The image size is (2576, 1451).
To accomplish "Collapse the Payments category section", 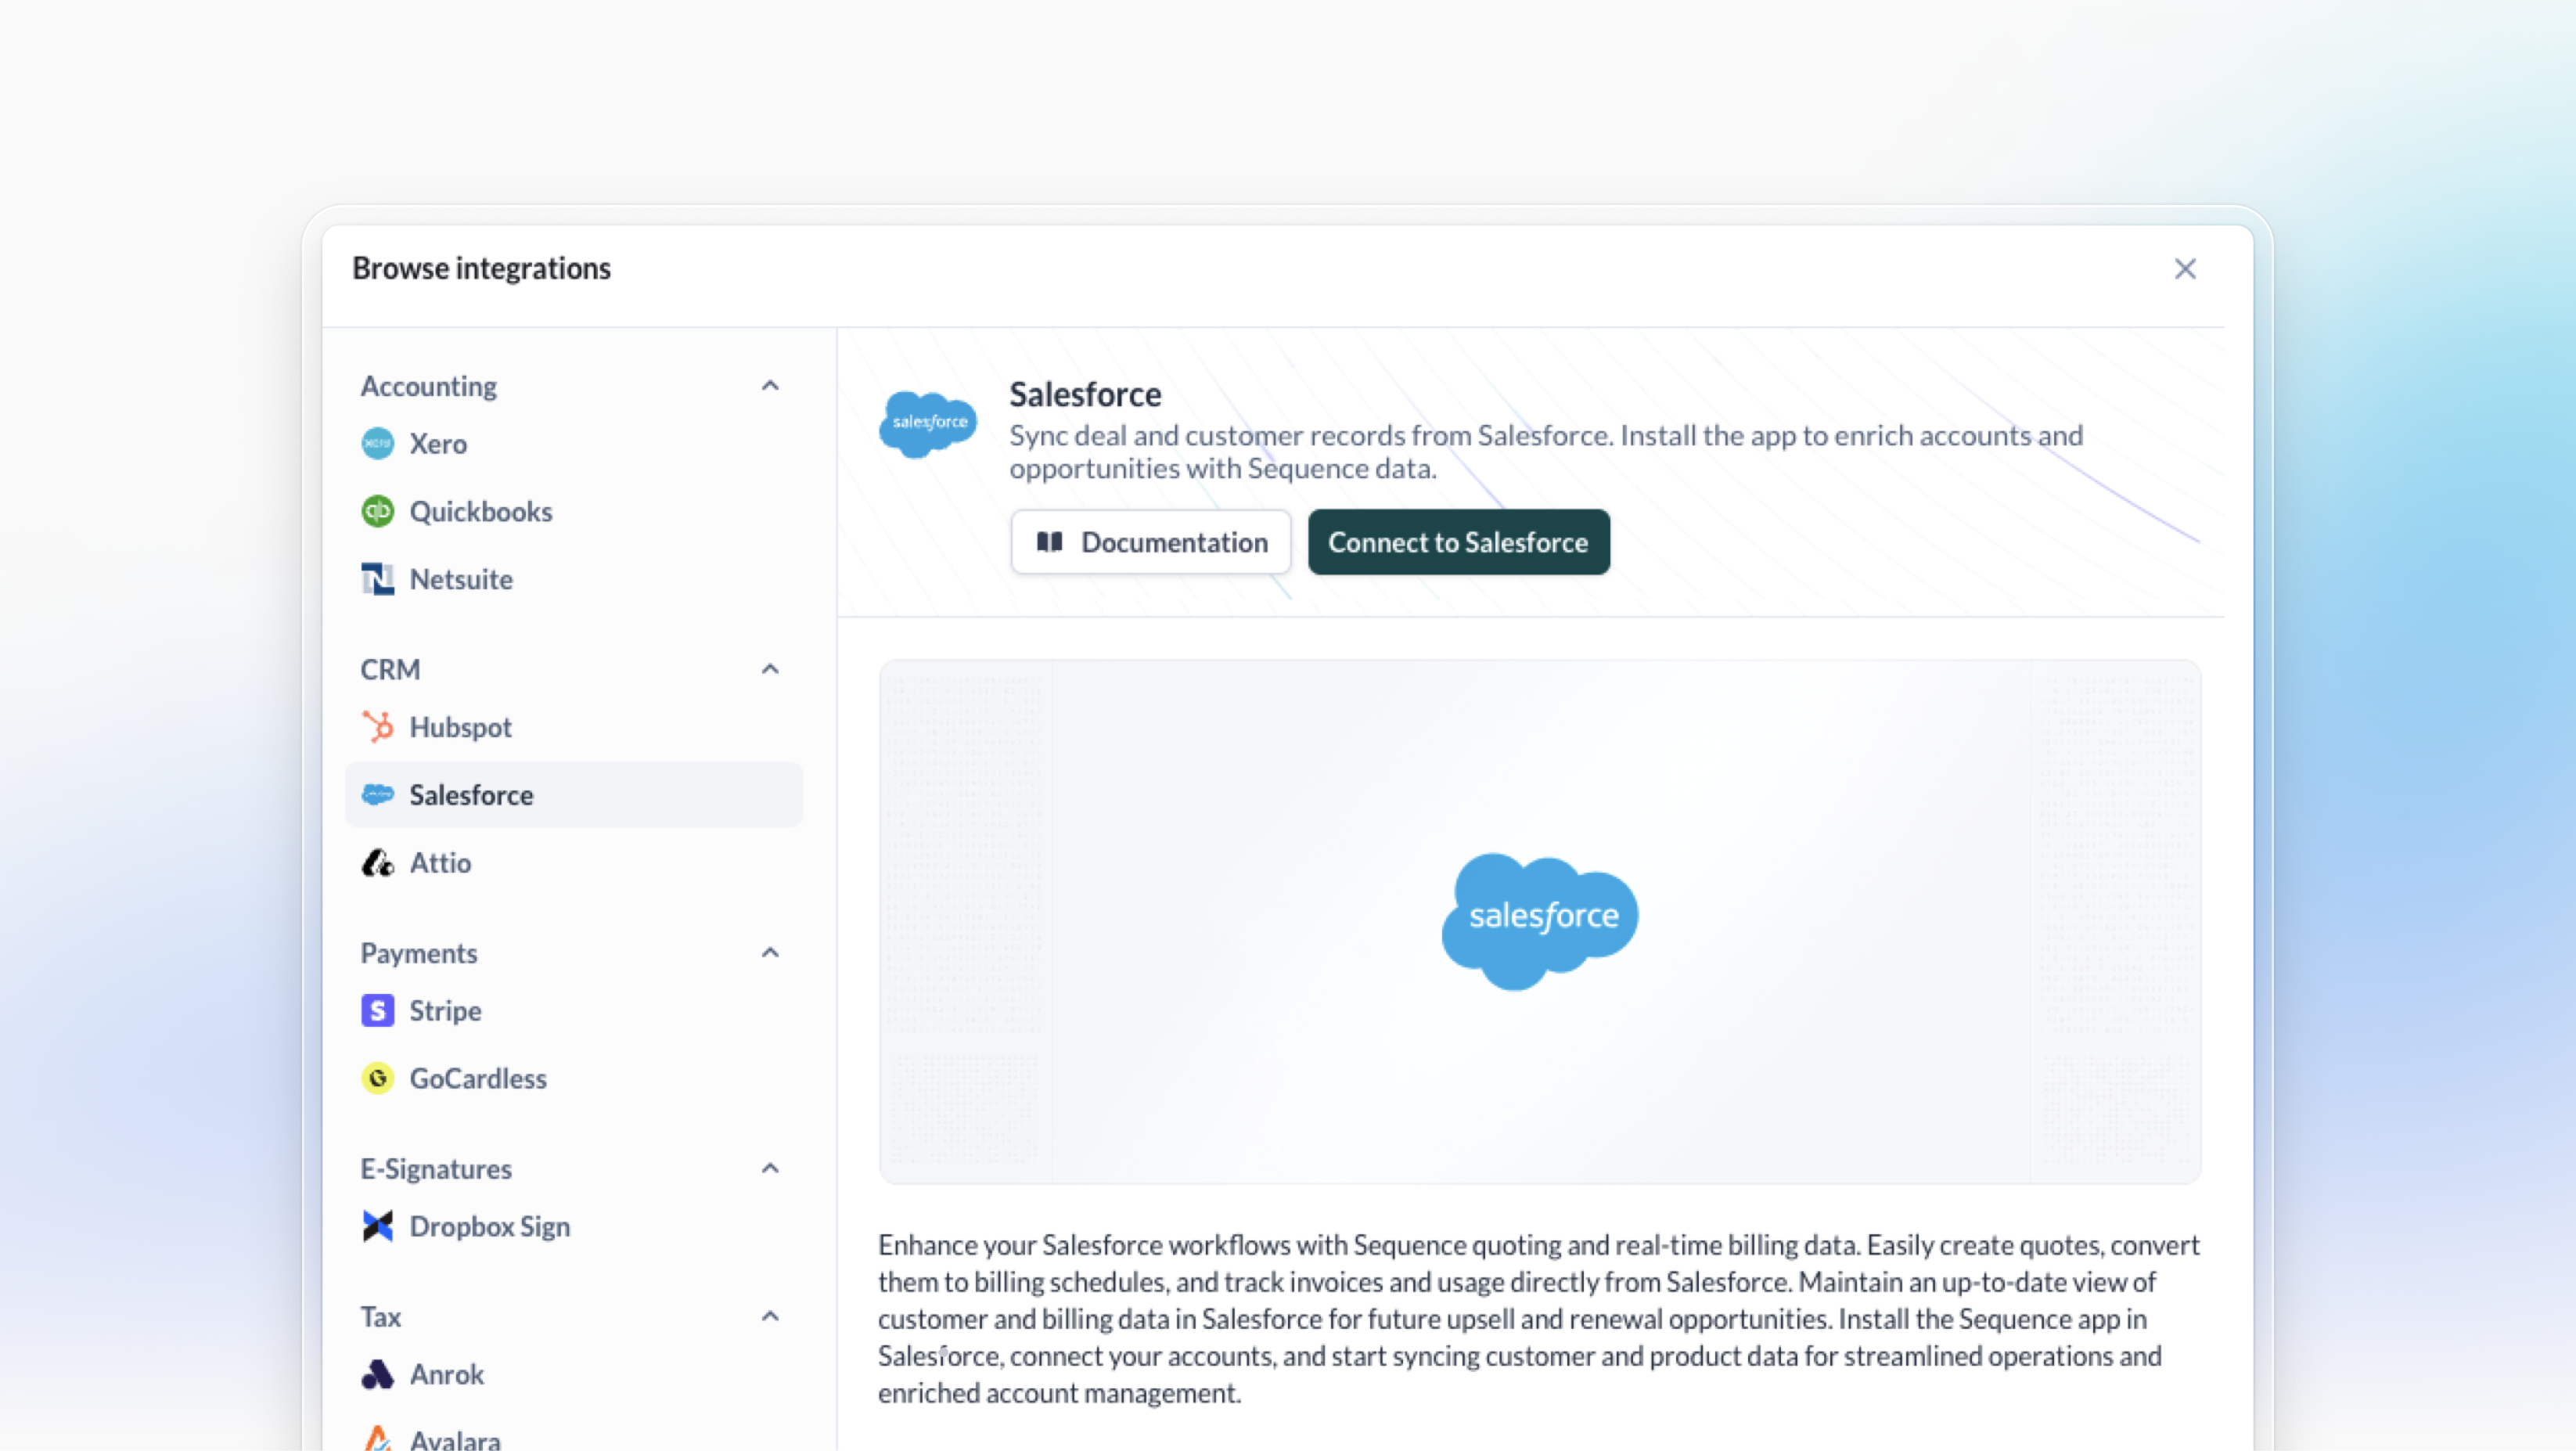I will (770, 952).
